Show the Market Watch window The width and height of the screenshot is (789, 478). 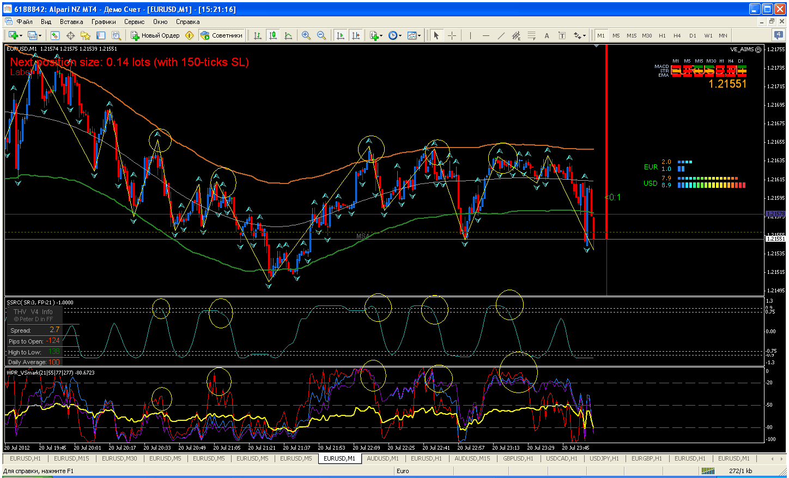55,35
